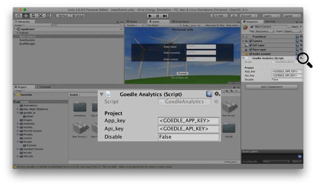Open the Hierarchy Create dropdown
This screenshot has height=187, width=316.
[19, 25]
